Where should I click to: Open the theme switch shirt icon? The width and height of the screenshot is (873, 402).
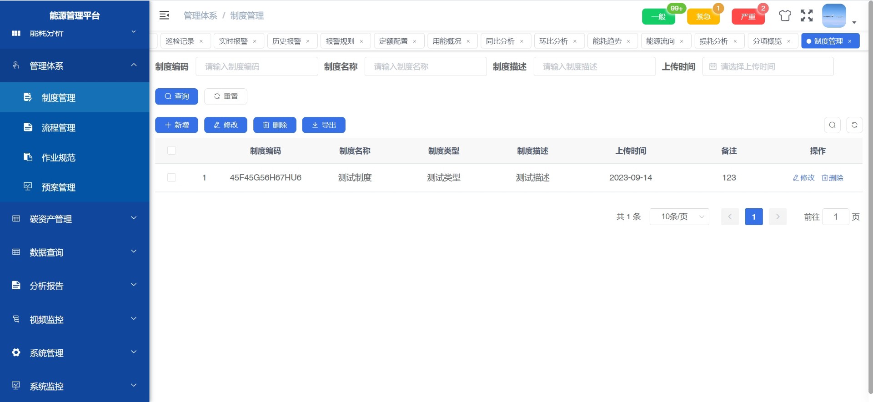[x=785, y=16]
